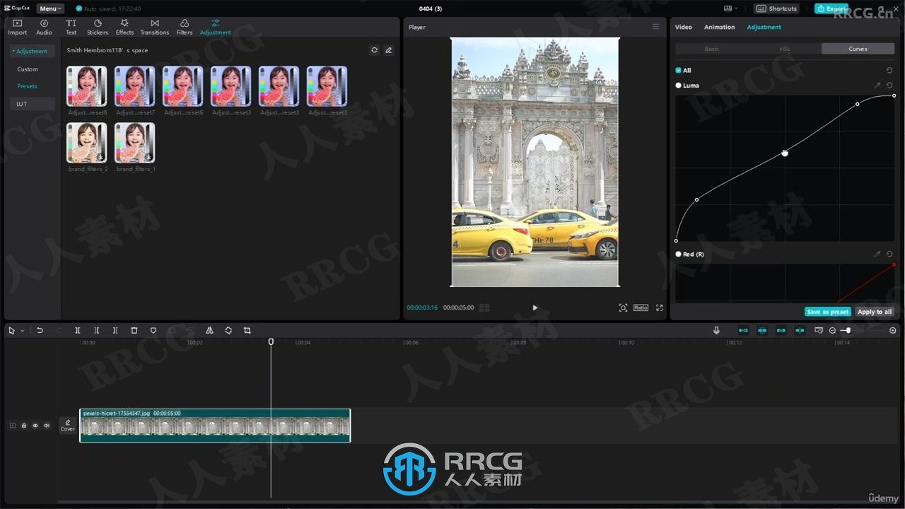Click the timeline zoom slider handle
Image resolution: width=905 pixels, height=509 pixels.
pos(848,330)
